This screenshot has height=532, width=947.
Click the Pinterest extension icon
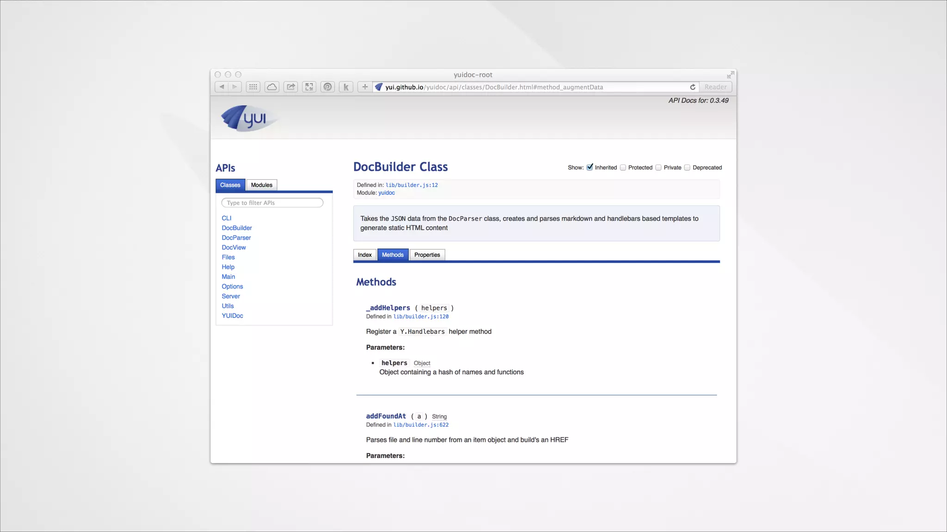pyautogui.click(x=327, y=87)
